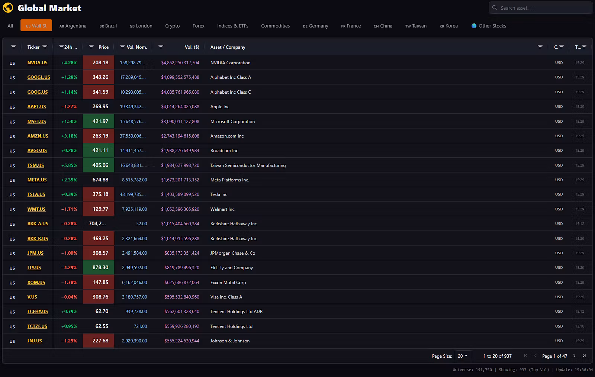Open the Korea market tab

pyautogui.click(x=449, y=26)
